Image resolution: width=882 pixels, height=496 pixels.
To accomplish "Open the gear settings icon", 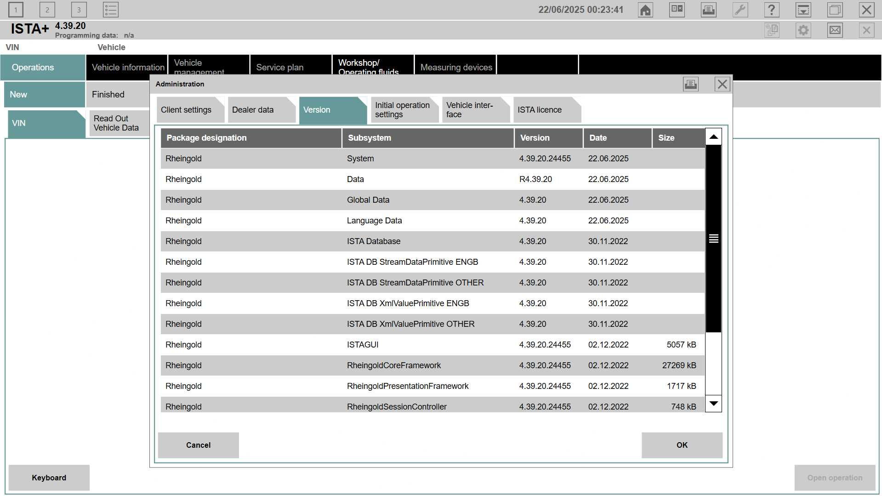I will click(x=803, y=30).
